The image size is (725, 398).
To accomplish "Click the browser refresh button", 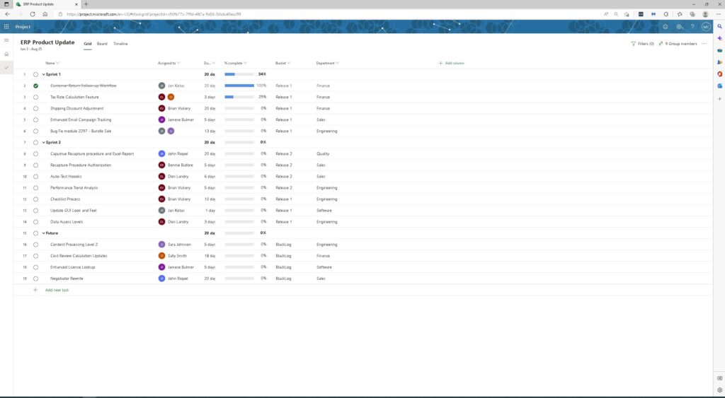I will click(x=33, y=13).
